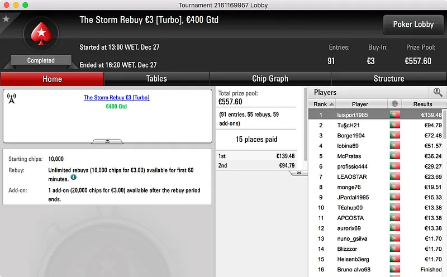This screenshot has height=277, width=447.
Task: Click the prize pool panel scrollbar
Action: pyautogui.click(x=305, y=124)
